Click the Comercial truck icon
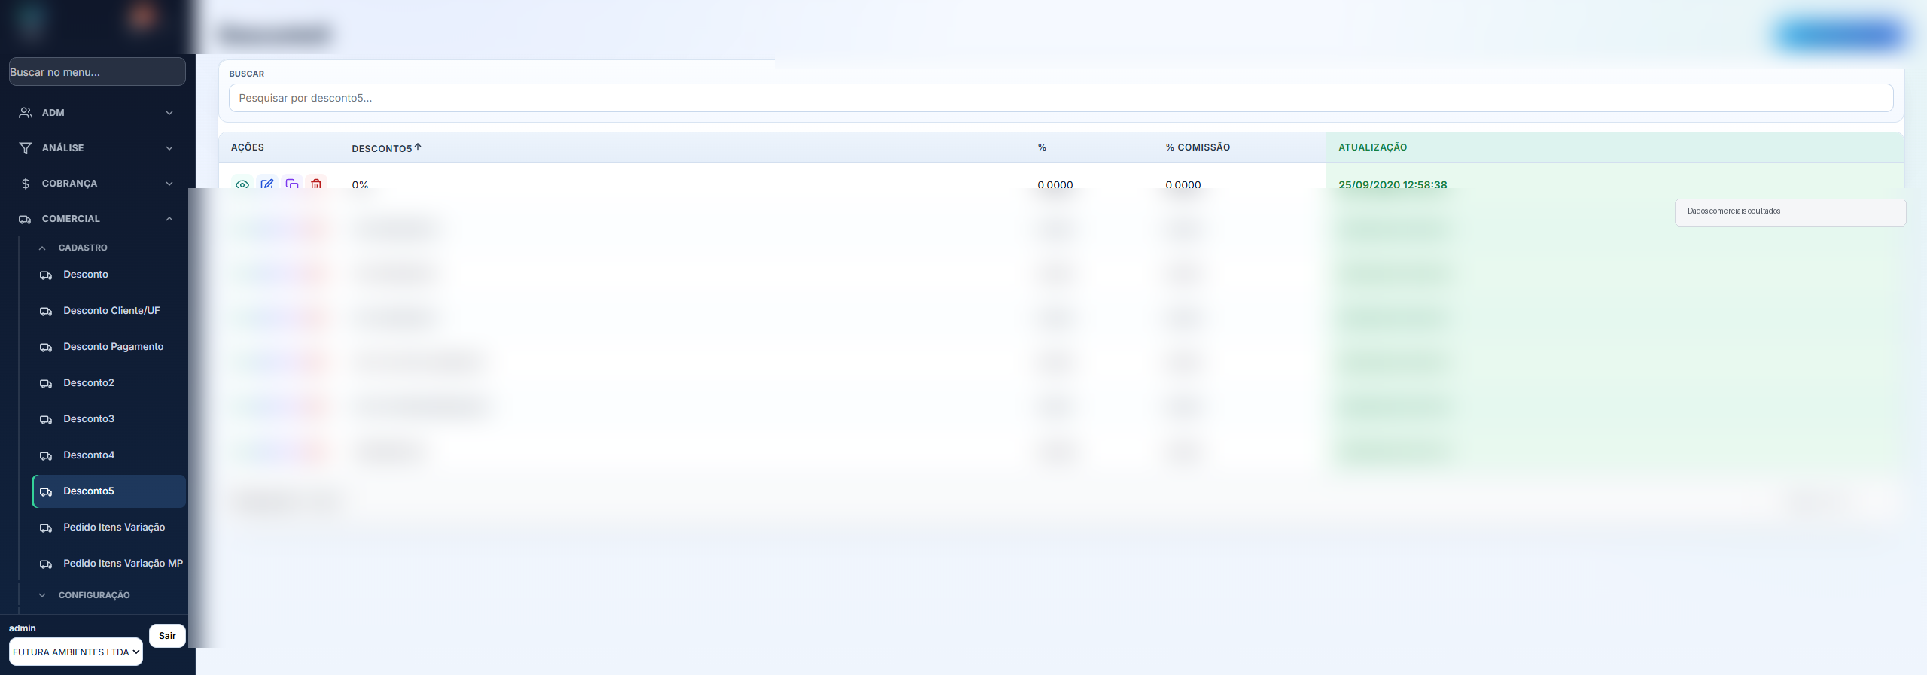Screen dimensions: 1927x675 (x=26, y=219)
